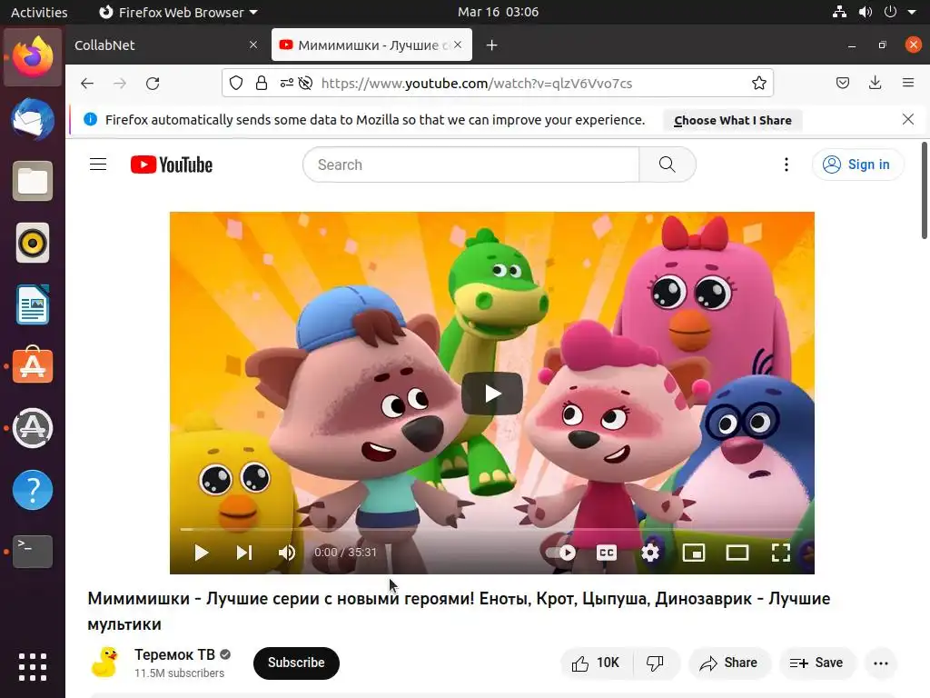The height and width of the screenshot is (698, 930).
Task: Open Firefox downloads panel
Action: pyautogui.click(x=875, y=83)
